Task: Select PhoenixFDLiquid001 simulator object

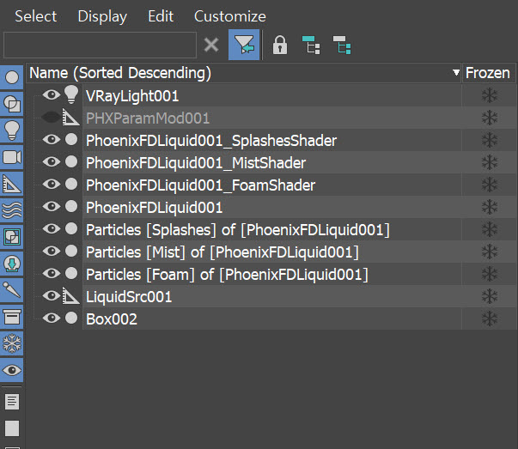Action: click(155, 208)
